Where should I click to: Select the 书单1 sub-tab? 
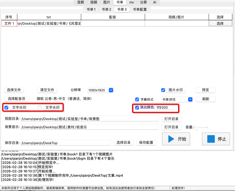[91, 10]
